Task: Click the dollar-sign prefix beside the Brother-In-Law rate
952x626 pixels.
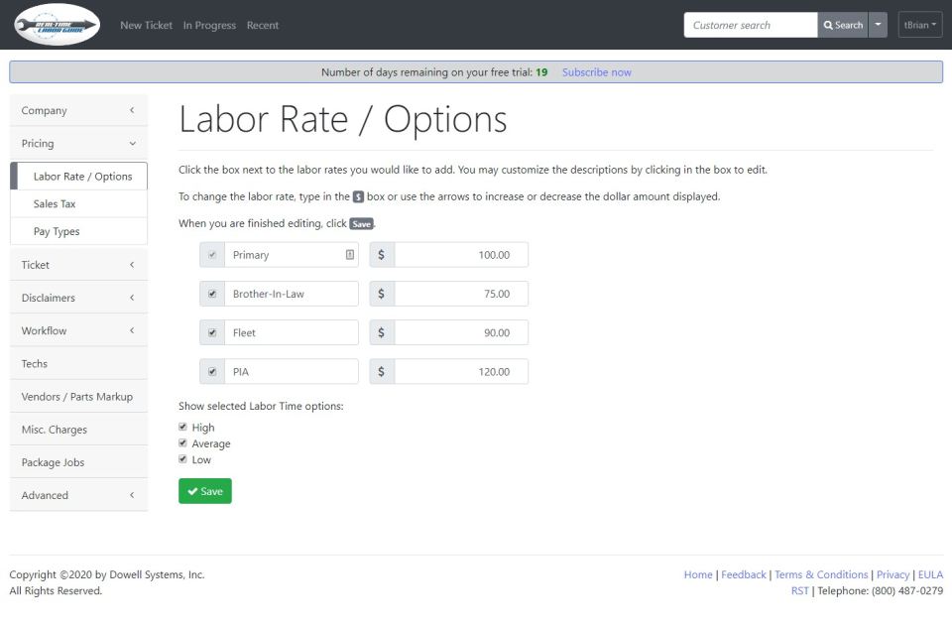Action: tap(381, 293)
